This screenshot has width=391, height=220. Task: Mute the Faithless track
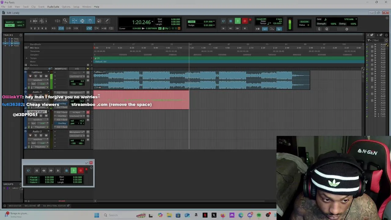[x=46, y=76]
